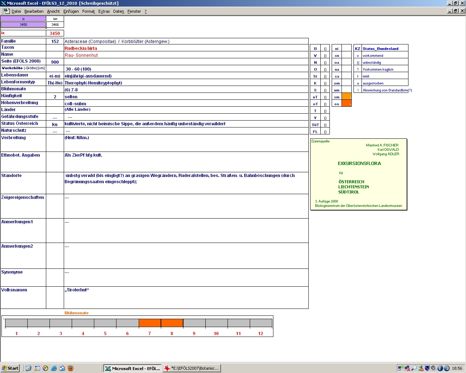Click the Windows Start button
The width and height of the screenshot is (466, 373).
(10, 368)
